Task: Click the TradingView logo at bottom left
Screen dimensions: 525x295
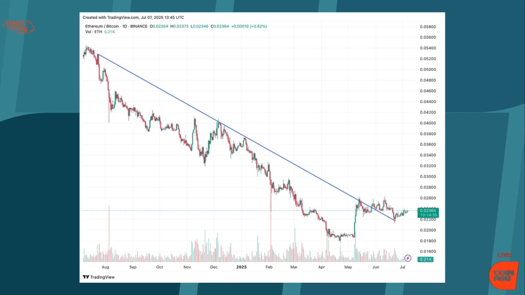Action: [98, 277]
